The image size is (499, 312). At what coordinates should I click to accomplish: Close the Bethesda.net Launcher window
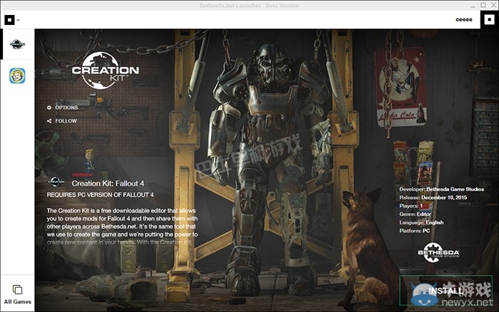pyautogui.click(x=493, y=5)
